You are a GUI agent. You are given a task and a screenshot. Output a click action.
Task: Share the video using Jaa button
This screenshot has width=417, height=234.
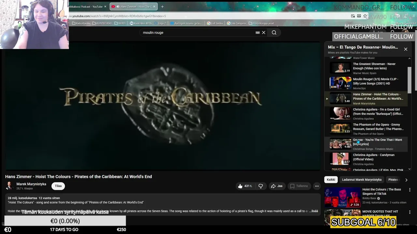tap(277, 186)
